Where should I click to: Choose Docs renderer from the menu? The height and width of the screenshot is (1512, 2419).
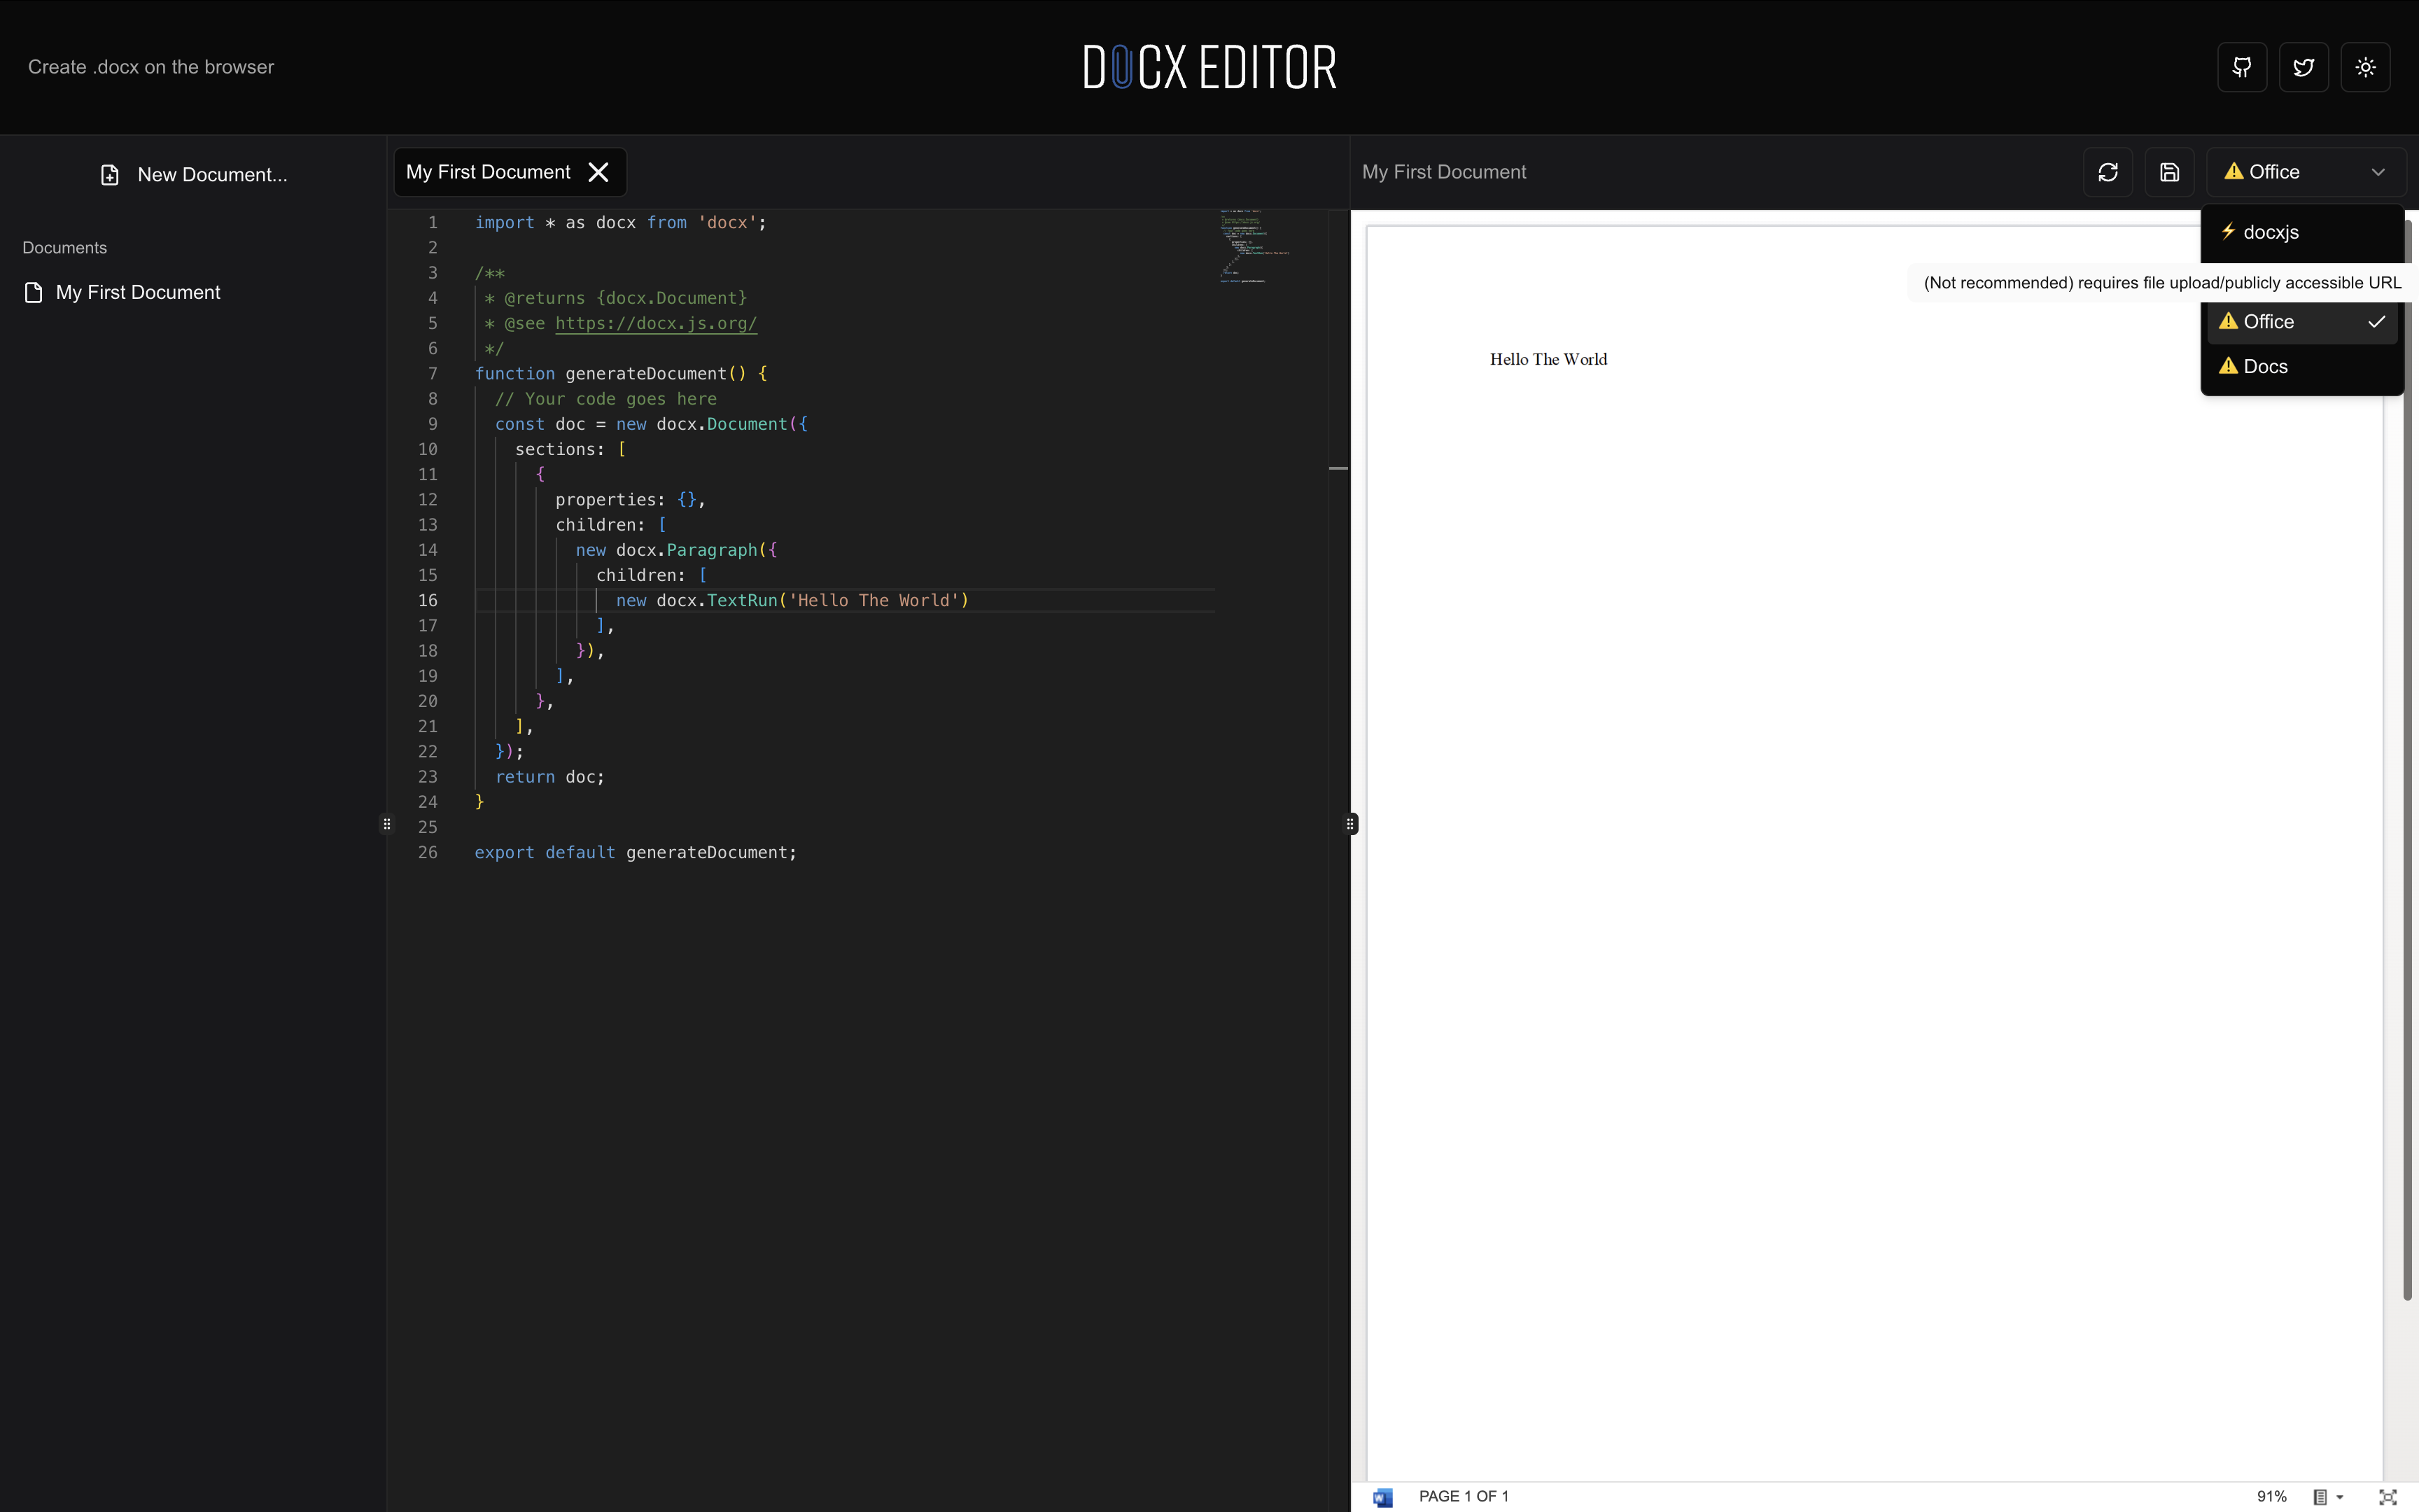click(2302, 366)
